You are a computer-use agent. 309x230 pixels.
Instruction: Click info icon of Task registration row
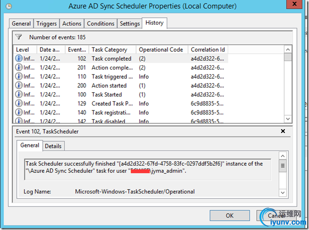pos(19,112)
